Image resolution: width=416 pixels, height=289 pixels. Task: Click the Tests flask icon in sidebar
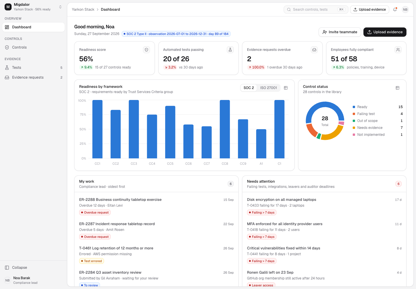[x=7, y=68]
